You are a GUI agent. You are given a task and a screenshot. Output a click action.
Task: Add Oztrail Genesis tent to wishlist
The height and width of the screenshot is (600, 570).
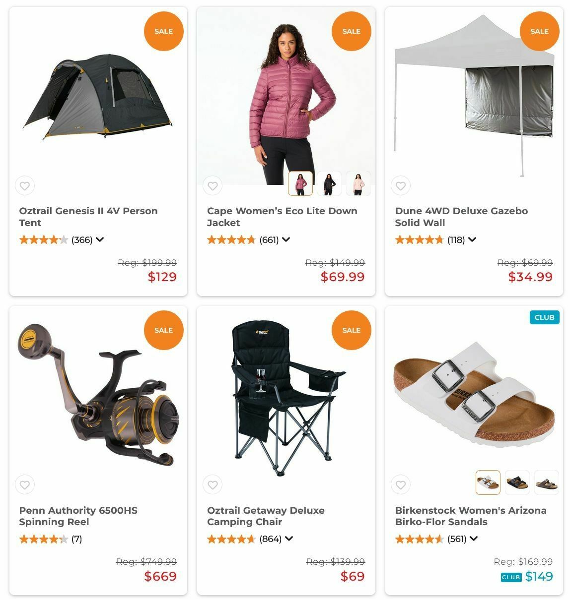click(25, 186)
